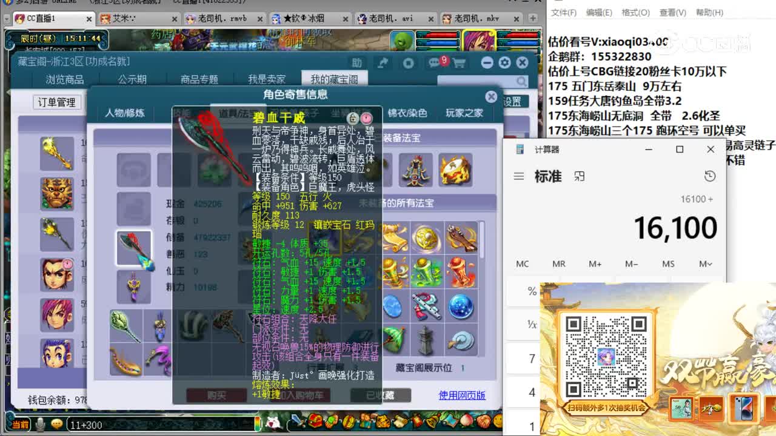Switch to the 老司机.avi tab
This screenshot has height=436, width=776.
[395, 19]
